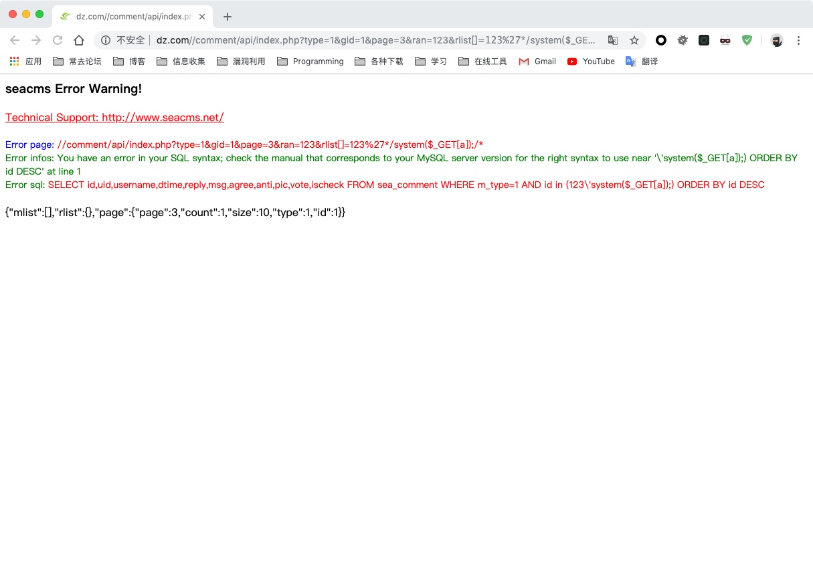This screenshot has height=570, width=813.
Task: Open the red masked extension icon
Action: (725, 40)
